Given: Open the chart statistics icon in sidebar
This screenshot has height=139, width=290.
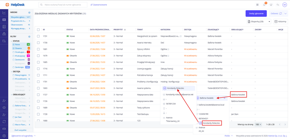Looking at the screenshot, I should click(4, 12).
